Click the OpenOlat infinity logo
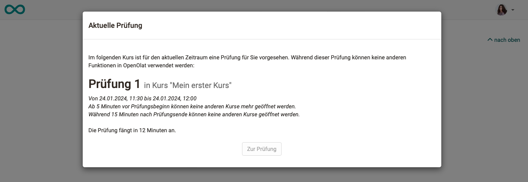This screenshot has height=182, width=528. click(x=15, y=10)
